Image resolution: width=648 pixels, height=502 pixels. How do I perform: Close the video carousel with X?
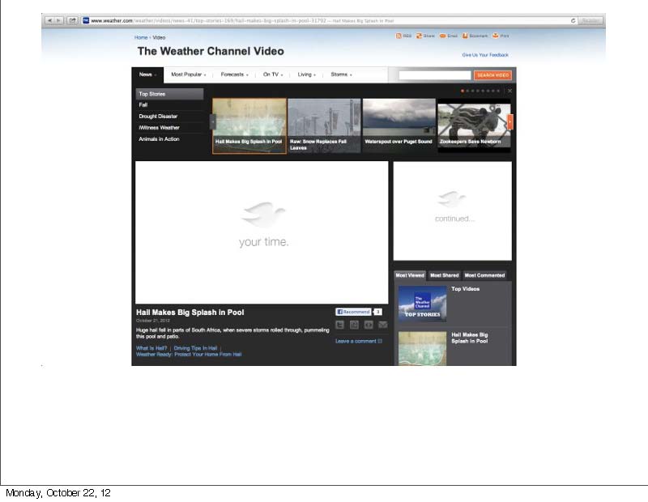(509, 91)
